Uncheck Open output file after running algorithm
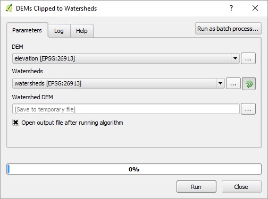Screen dimensions: 268x199 coord(15,123)
